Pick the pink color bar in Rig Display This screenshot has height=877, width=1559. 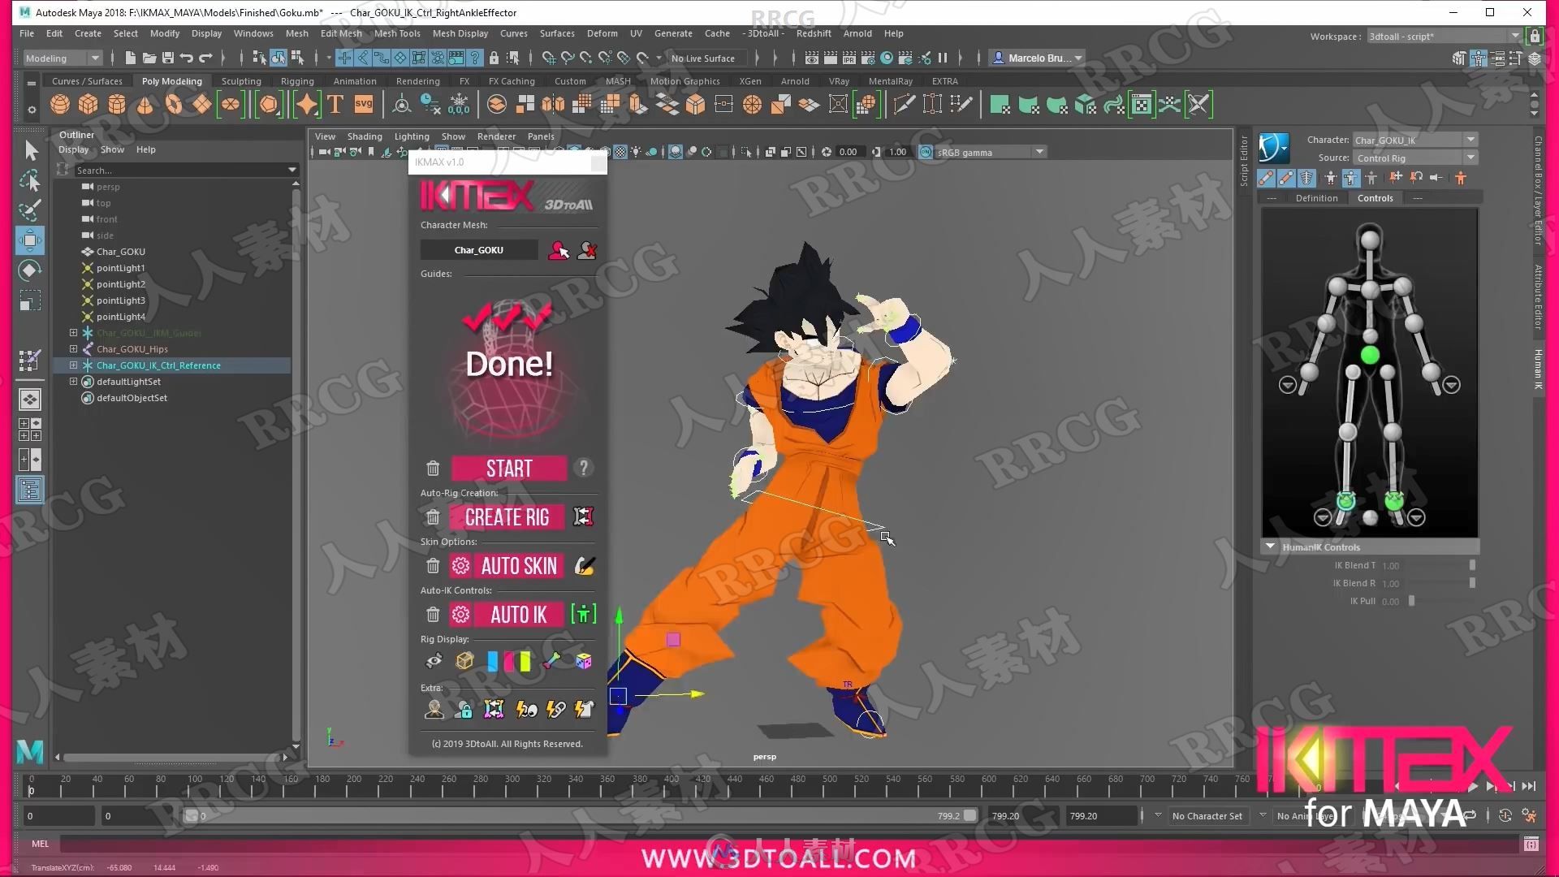coord(508,661)
